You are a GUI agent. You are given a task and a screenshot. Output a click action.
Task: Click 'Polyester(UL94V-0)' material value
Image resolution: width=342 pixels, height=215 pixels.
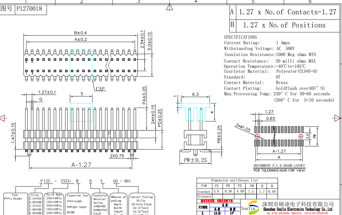pyautogui.click(x=297, y=71)
